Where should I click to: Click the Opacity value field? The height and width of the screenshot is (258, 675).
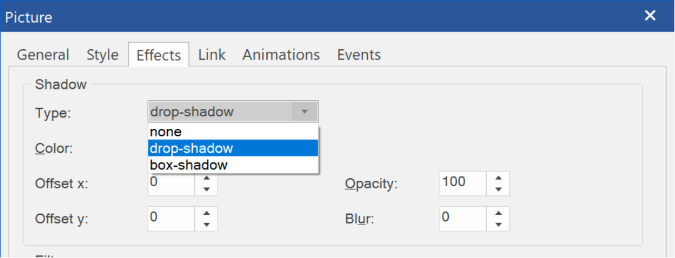462,183
